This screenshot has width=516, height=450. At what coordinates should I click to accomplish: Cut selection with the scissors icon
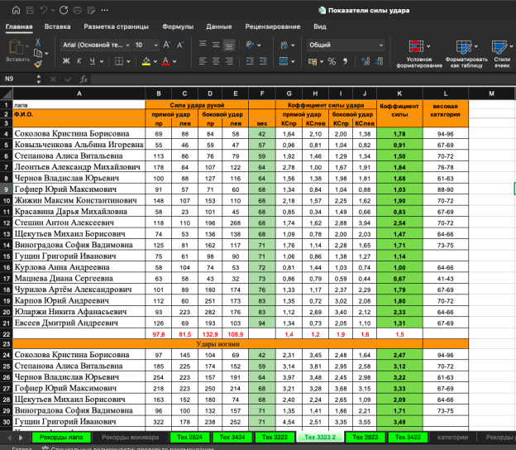click(38, 42)
